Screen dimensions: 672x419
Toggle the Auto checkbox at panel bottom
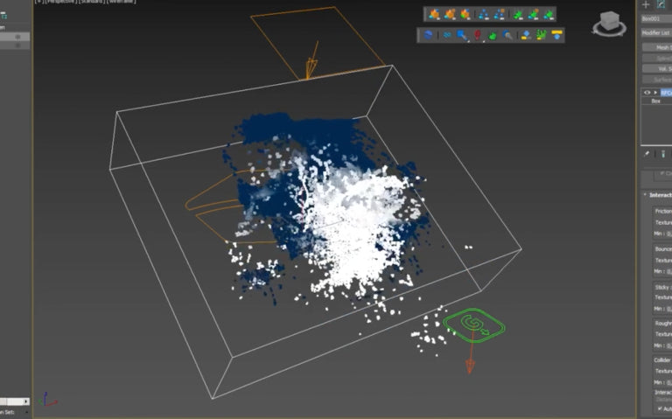point(660,409)
